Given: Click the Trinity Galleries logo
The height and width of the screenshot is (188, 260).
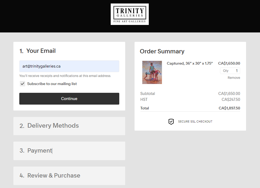Looking at the screenshot, I should pyautogui.click(x=130, y=14).
